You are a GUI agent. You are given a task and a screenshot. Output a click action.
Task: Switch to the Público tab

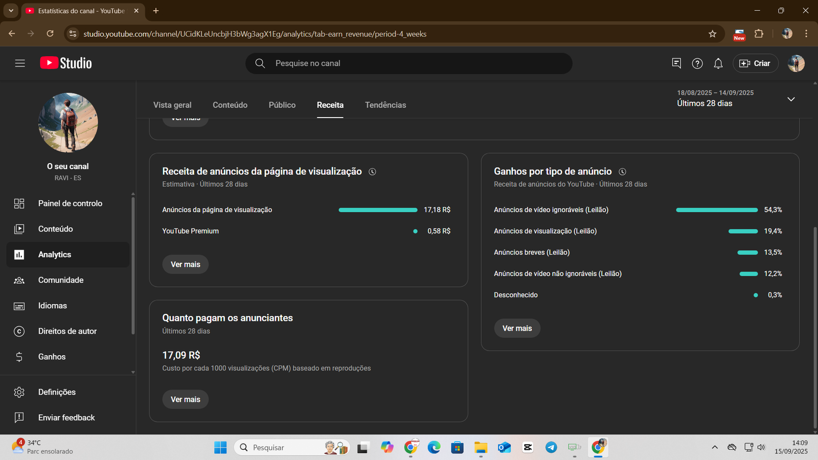[282, 105]
